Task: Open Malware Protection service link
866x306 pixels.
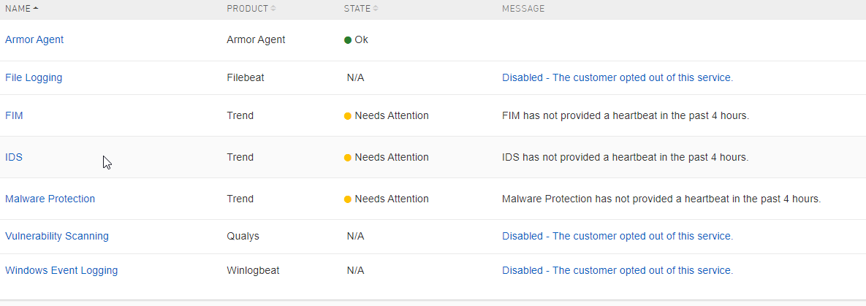Action: pos(50,199)
